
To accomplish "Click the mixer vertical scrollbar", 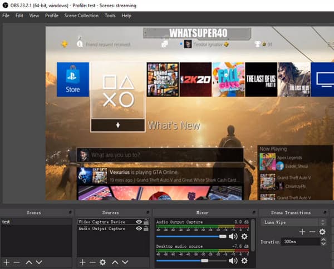I will [253, 235].
